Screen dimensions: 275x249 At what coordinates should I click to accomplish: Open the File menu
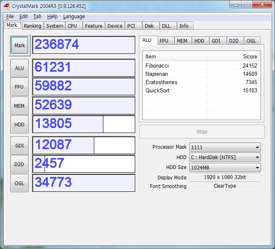(10, 17)
